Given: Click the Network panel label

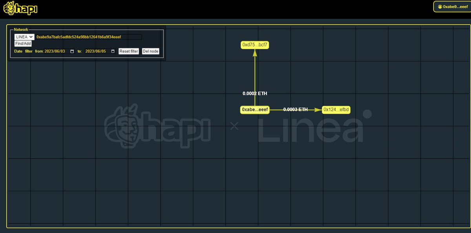Looking at the screenshot, I should tap(21, 29).
